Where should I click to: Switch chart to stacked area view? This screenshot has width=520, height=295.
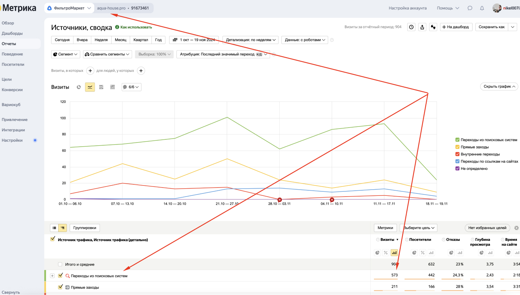[x=101, y=87]
